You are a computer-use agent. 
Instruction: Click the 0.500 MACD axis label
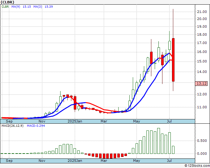pyautogui.click(x=202, y=141)
